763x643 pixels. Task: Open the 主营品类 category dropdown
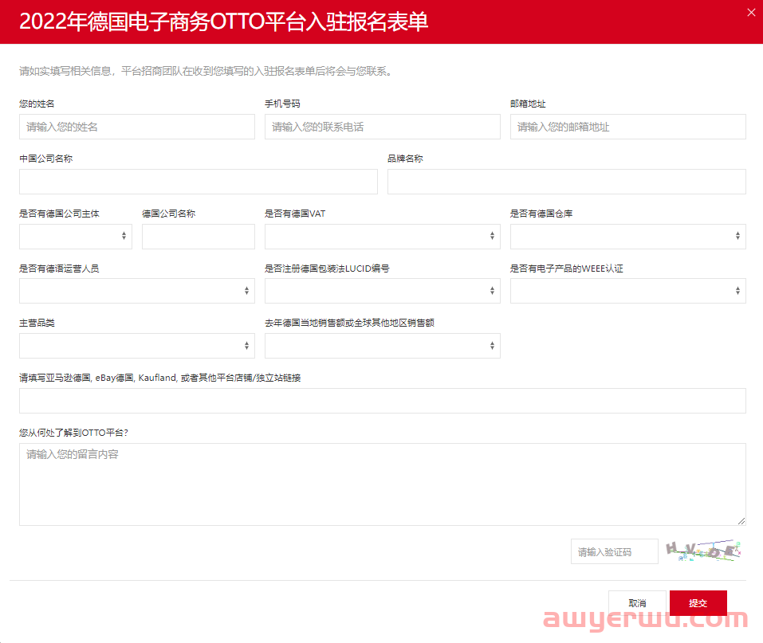[137, 346]
